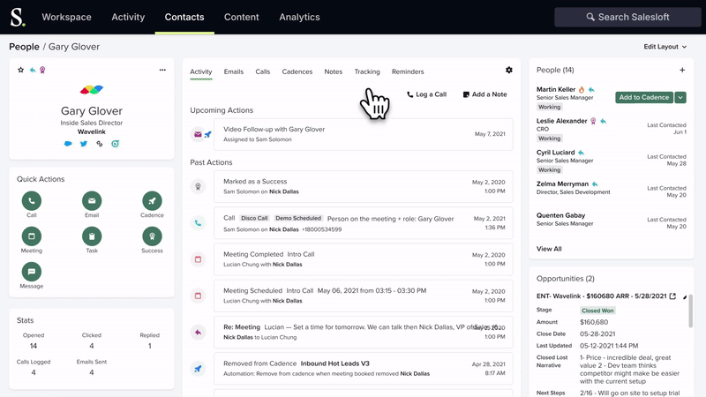Click the rocket icon beside Removed from Cadence
This screenshot has width=706, height=397.
coord(198,369)
